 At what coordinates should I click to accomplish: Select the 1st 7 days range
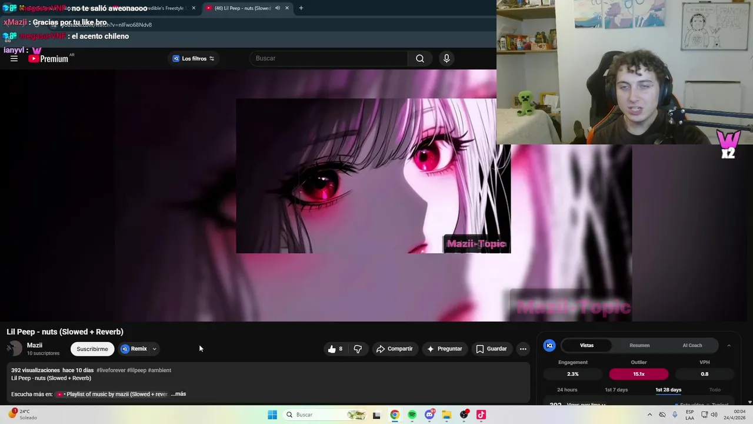[x=616, y=390]
